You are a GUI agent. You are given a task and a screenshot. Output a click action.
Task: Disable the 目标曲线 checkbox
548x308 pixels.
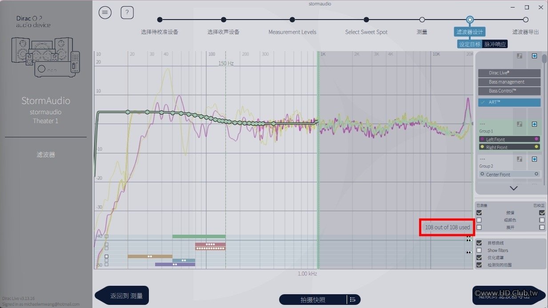point(479,243)
